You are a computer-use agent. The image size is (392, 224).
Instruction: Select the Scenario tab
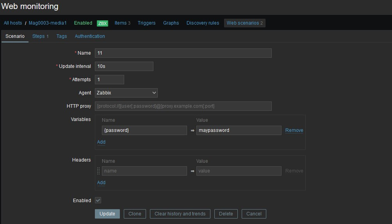click(x=15, y=36)
